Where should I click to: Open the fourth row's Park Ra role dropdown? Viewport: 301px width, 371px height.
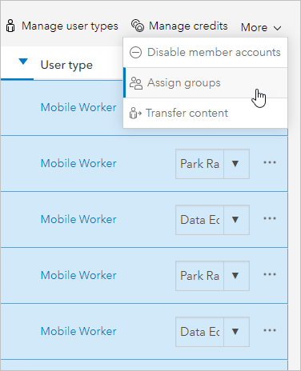212,276
